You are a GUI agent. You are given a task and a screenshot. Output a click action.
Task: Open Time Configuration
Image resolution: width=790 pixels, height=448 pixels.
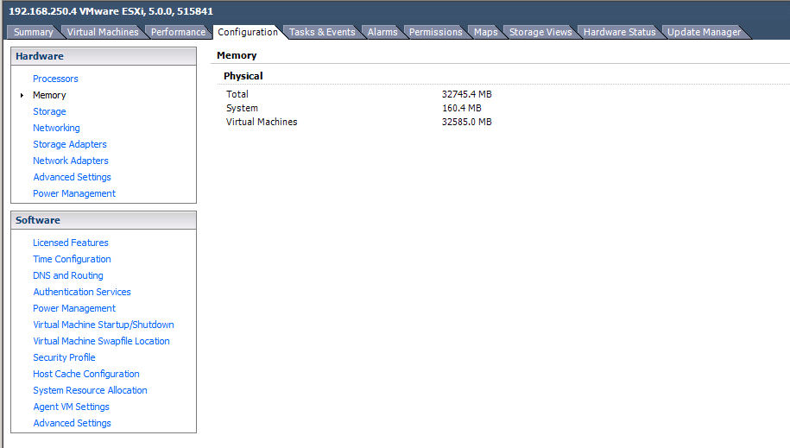[x=72, y=259]
